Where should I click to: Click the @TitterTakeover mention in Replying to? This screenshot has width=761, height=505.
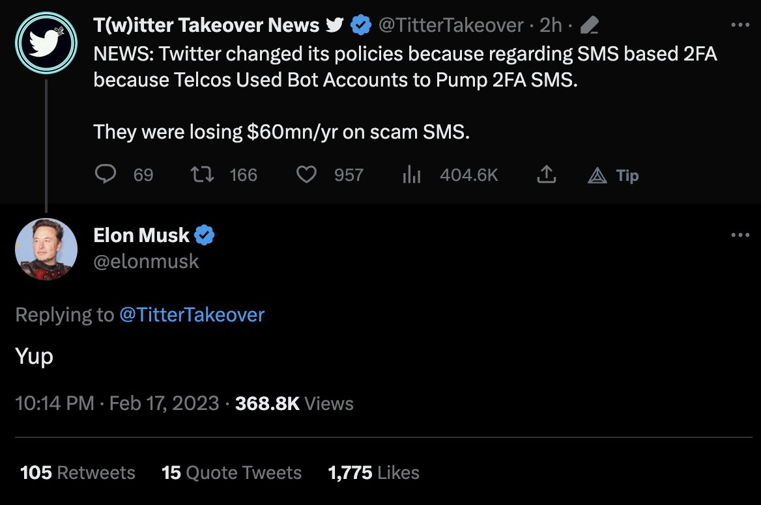(x=192, y=315)
